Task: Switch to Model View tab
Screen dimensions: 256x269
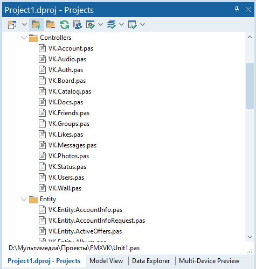Action: pos(106,261)
